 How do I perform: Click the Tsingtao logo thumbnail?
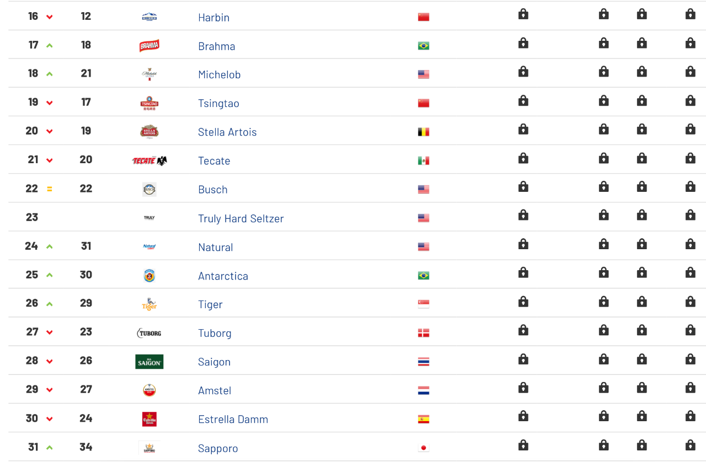click(x=149, y=103)
